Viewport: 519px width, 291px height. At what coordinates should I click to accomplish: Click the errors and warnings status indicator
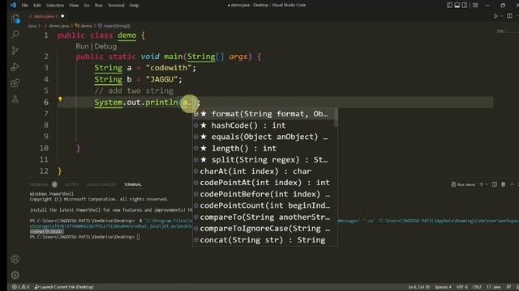pos(20,287)
